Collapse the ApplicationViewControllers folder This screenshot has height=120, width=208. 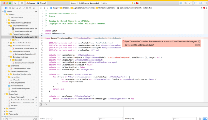coord(7,23)
